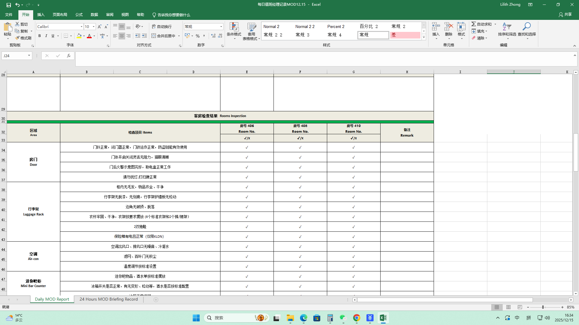Image resolution: width=579 pixels, height=325 pixels.
Task: Click the 共享 (Share) button
Action: 565,14
